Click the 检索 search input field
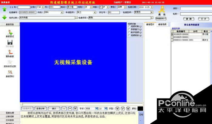Screen dimensions: 212x124 click(x=196, y=14)
